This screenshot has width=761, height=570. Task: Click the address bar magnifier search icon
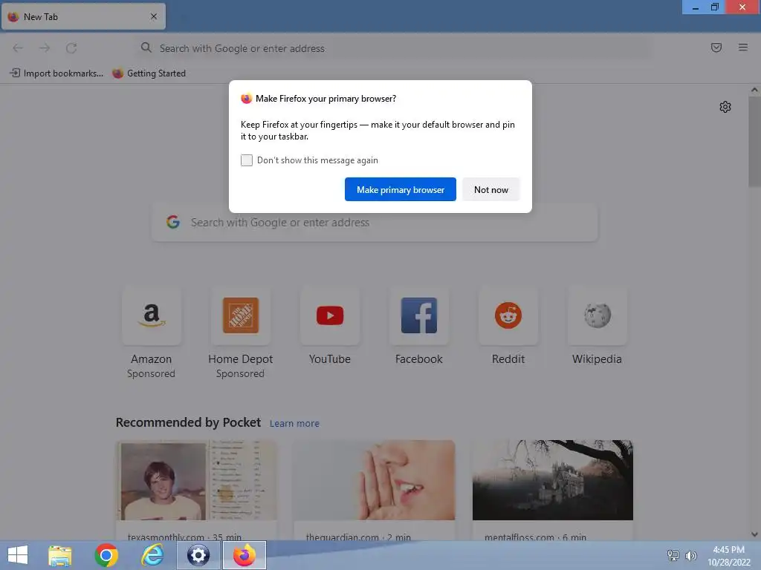coord(146,47)
